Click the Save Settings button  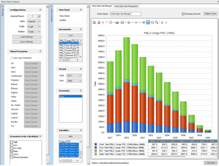pos(27,42)
